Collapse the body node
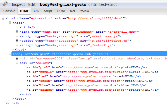Image resolution: width=167 pixels, height=111 pixels. pos(10,54)
